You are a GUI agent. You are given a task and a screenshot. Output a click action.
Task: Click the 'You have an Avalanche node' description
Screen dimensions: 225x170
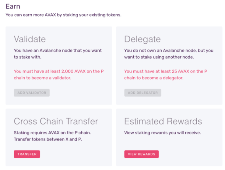pos(58,54)
